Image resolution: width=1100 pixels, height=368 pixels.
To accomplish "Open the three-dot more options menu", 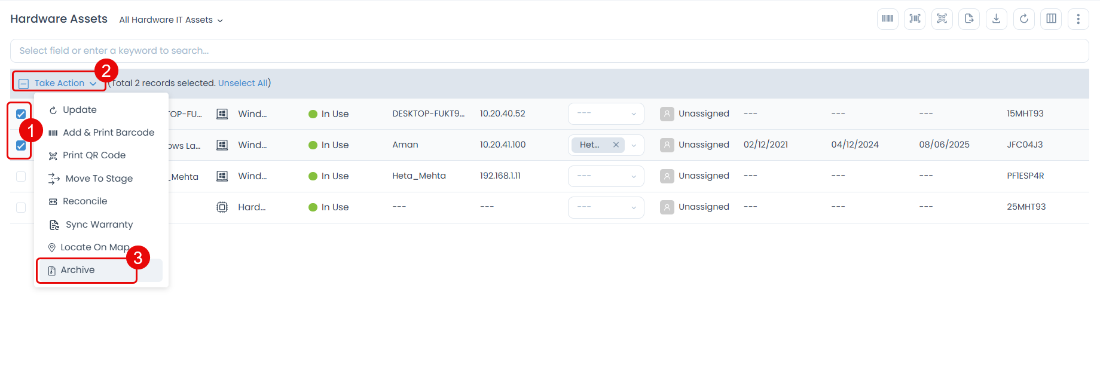I will click(x=1078, y=19).
